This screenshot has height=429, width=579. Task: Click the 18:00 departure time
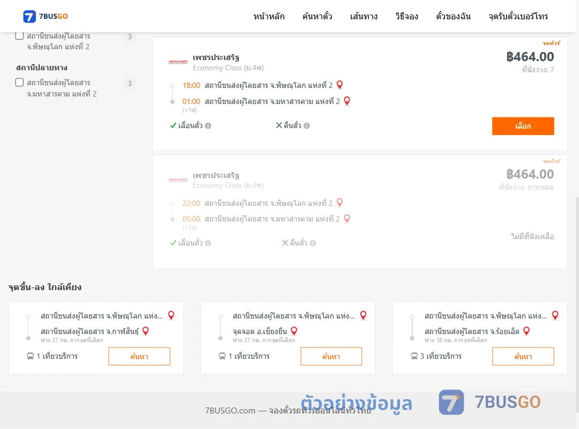click(191, 85)
